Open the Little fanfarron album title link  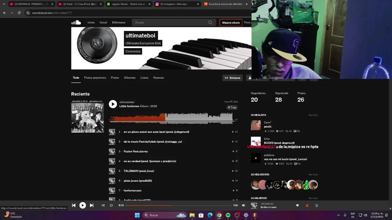129,106
